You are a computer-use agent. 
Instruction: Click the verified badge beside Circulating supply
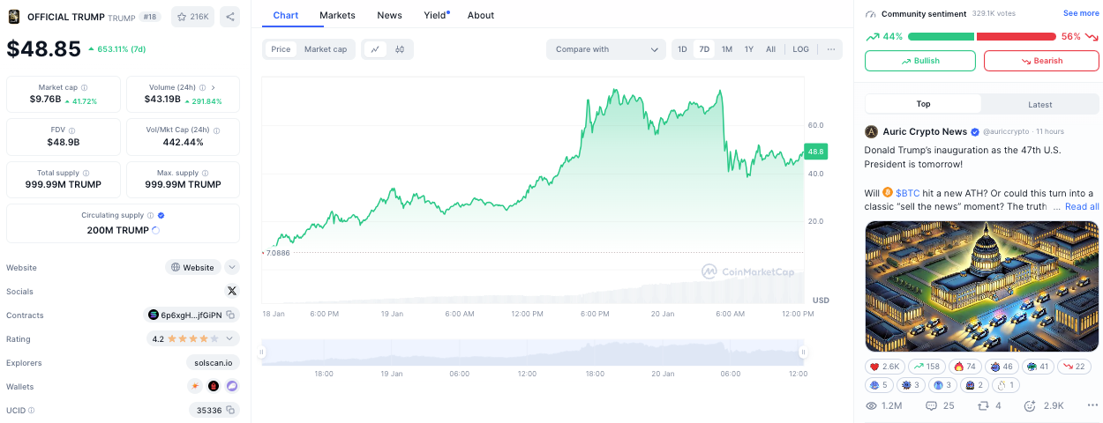[x=161, y=215]
